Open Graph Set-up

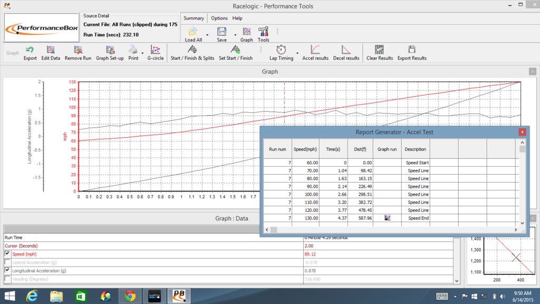tap(110, 53)
